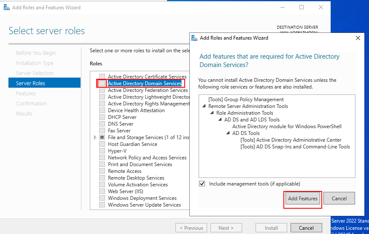Image resolution: width=369 pixels, height=234 pixels.
Task: Select [Tools] Active Directory Administrative Center item
Action: [x=291, y=140]
